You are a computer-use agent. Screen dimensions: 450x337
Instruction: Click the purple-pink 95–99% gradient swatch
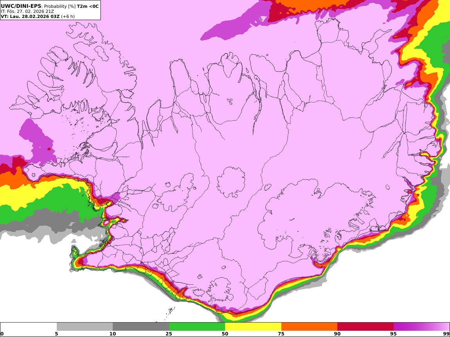pos(421,326)
